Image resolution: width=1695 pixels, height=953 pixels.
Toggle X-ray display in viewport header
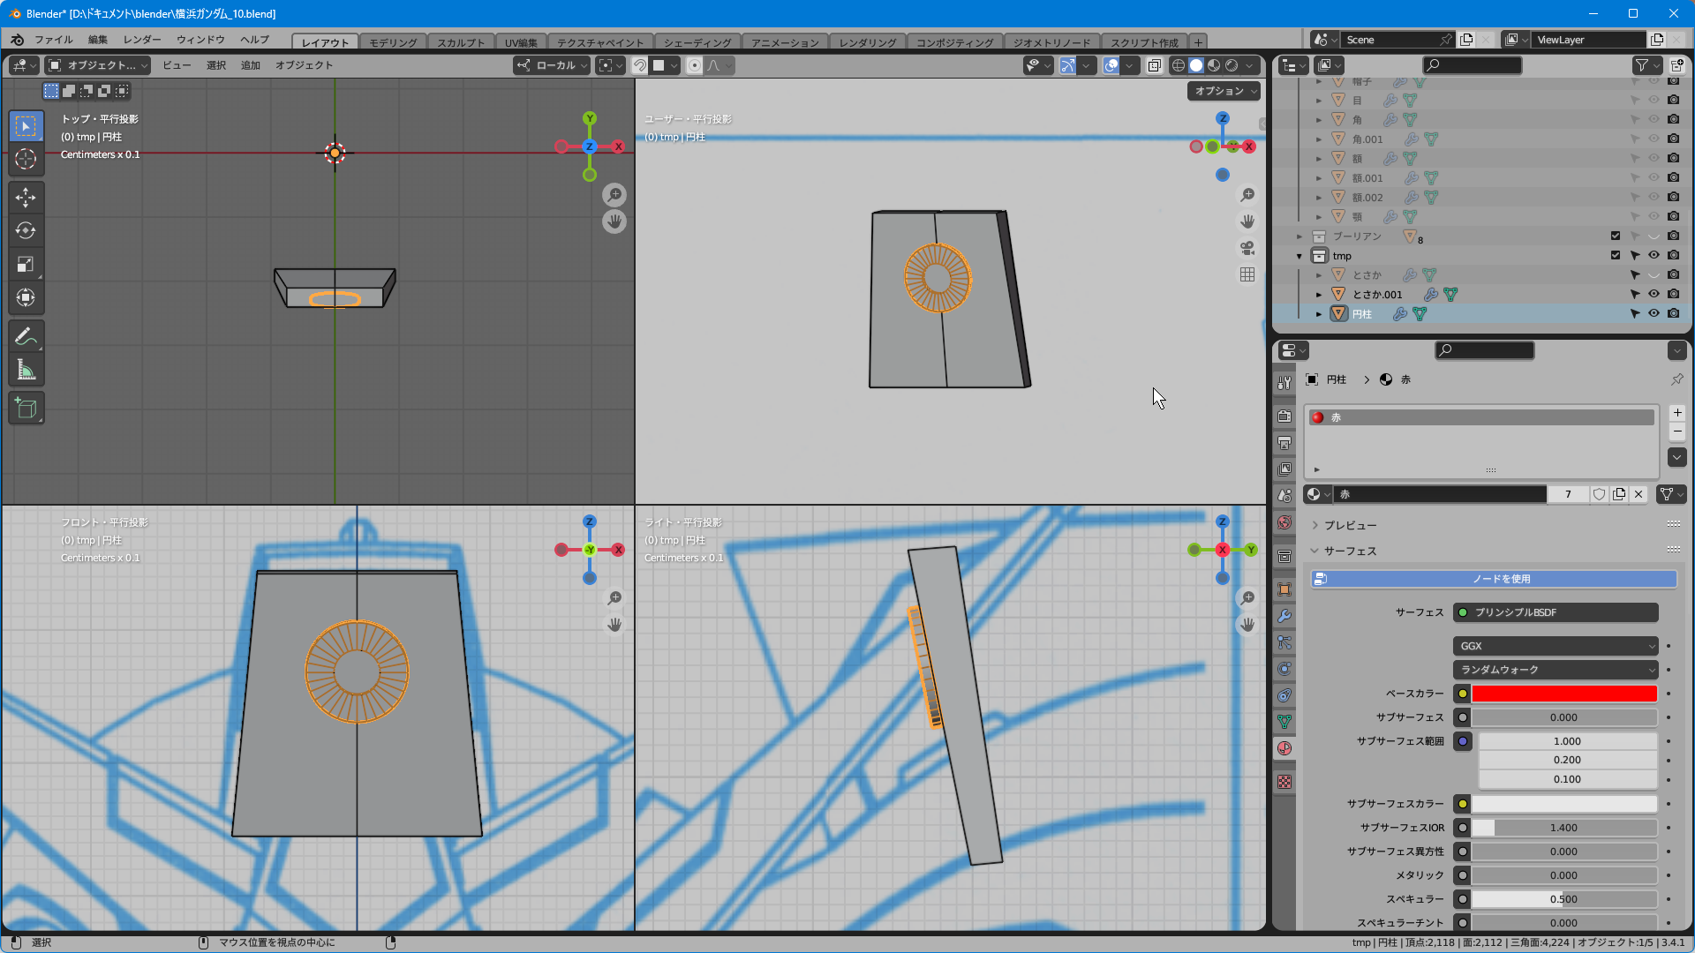click(x=1154, y=65)
